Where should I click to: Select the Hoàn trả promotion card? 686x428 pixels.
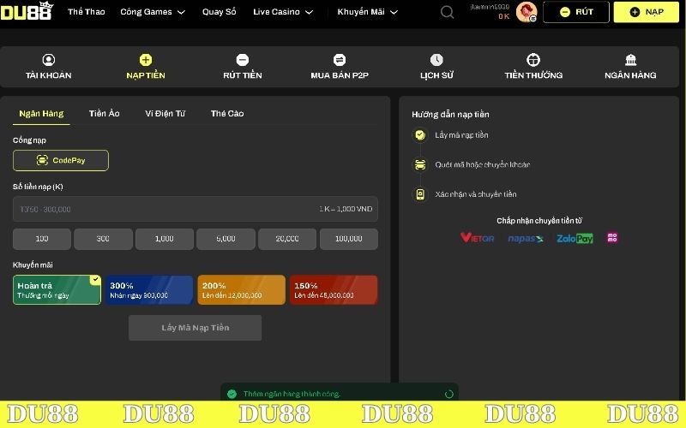57,290
